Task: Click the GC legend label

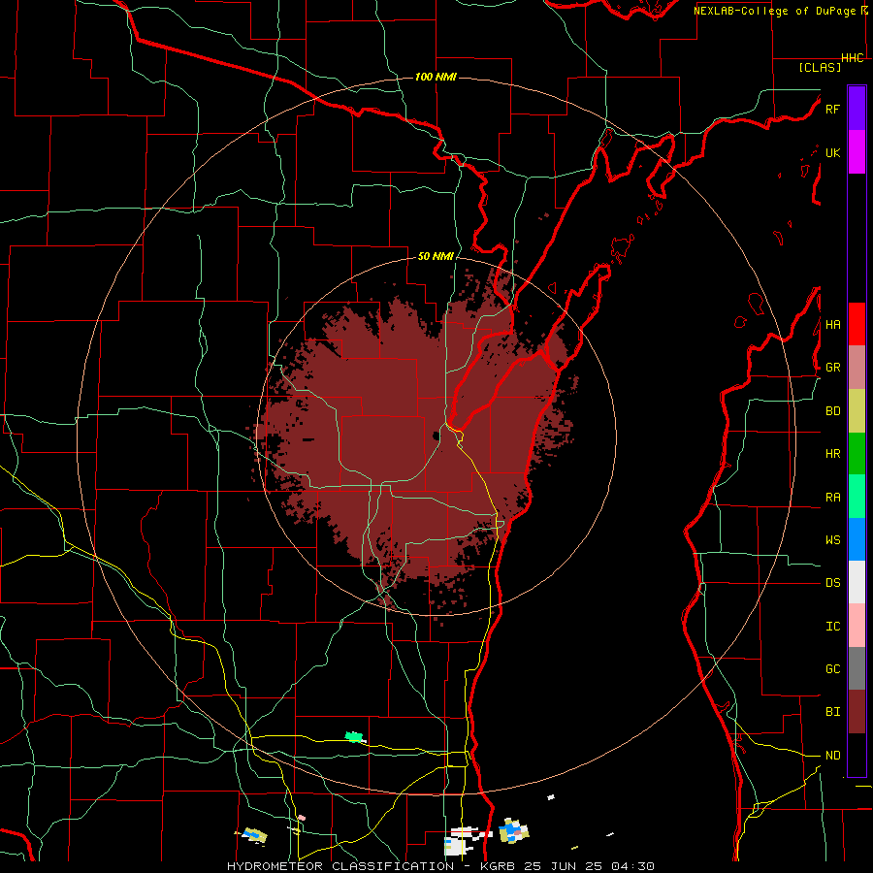Action: (832, 669)
